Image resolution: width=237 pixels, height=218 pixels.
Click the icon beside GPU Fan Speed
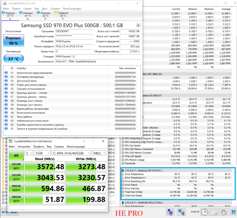pos(123,145)
